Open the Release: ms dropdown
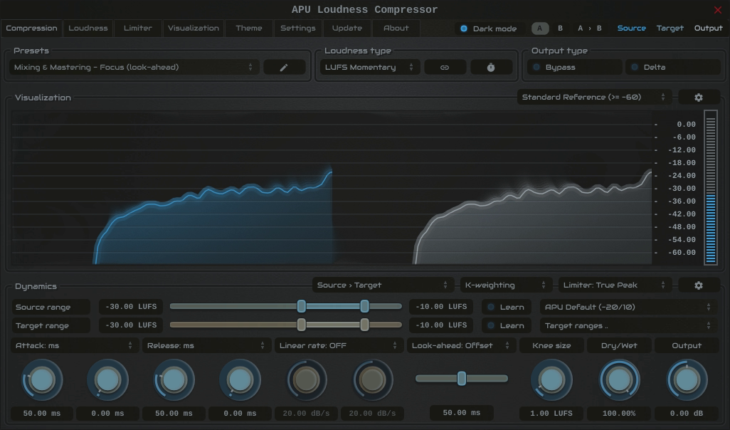The image size is (730, 430). click(x=206, y=346)
